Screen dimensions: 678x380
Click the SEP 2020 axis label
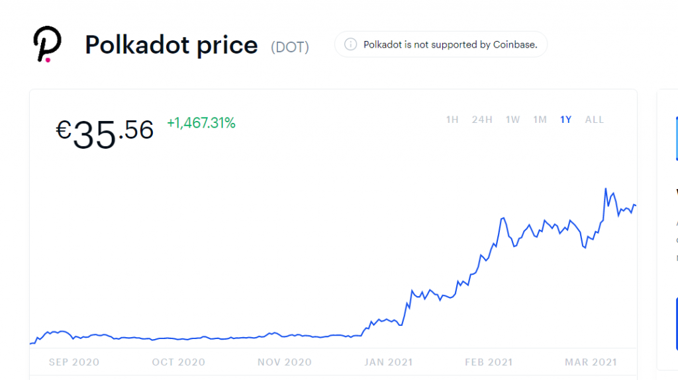click(74, 362)
